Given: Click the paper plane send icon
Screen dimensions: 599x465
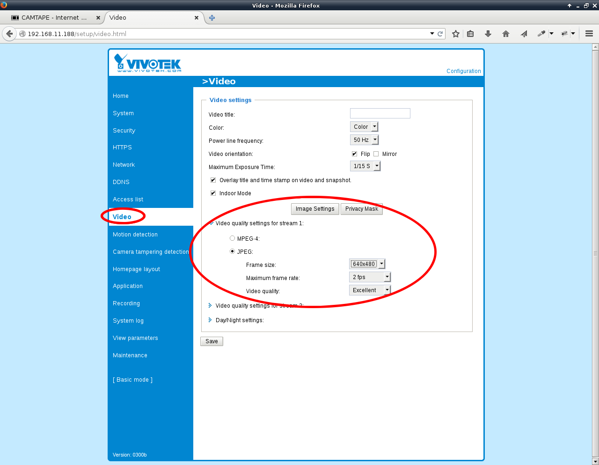Looking at the screenshot, I should (524, 34).
